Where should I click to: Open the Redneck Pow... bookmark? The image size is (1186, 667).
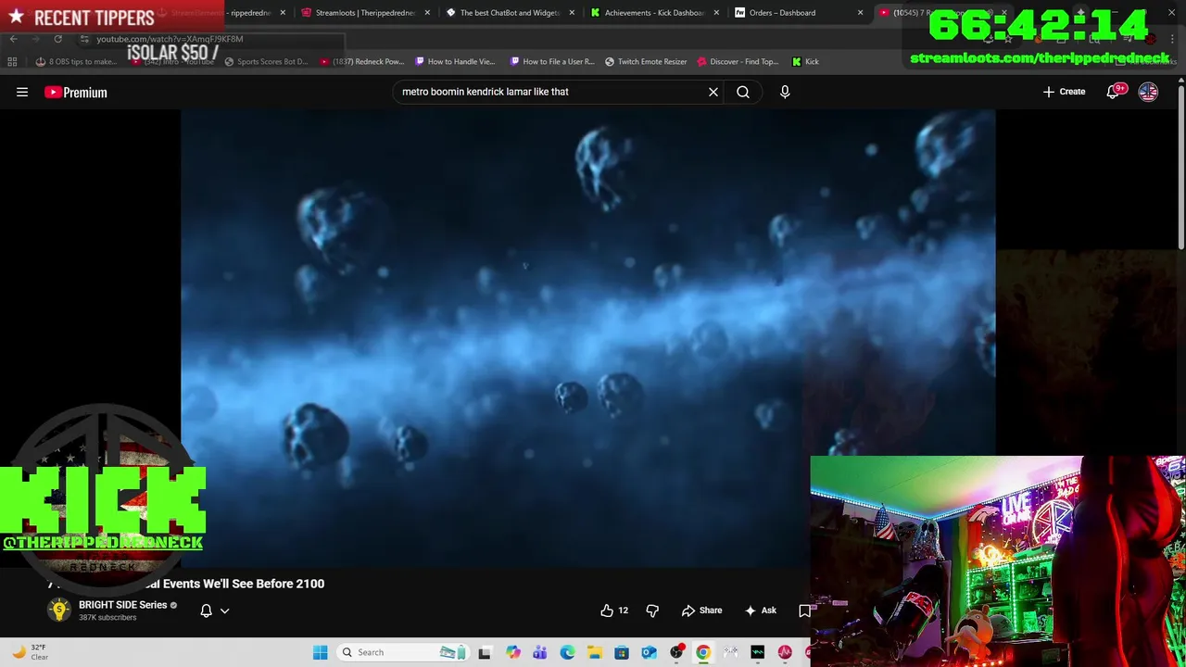362,62
